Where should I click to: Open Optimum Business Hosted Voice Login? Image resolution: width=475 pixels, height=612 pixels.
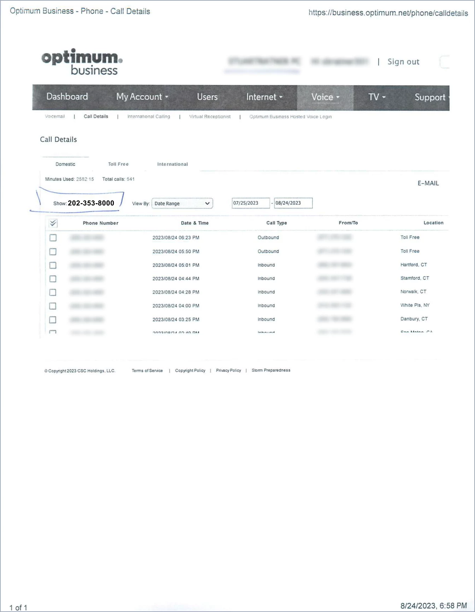[x=291, y=117]
